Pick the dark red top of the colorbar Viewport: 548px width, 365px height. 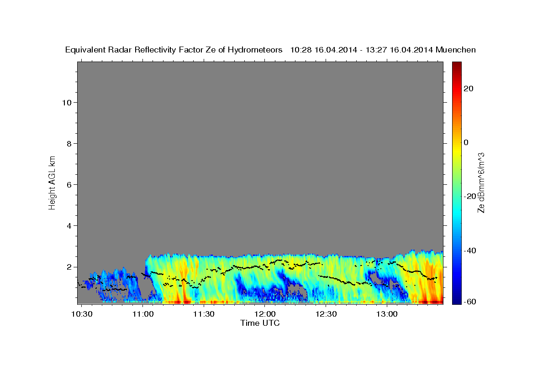[x=456, y=66]
